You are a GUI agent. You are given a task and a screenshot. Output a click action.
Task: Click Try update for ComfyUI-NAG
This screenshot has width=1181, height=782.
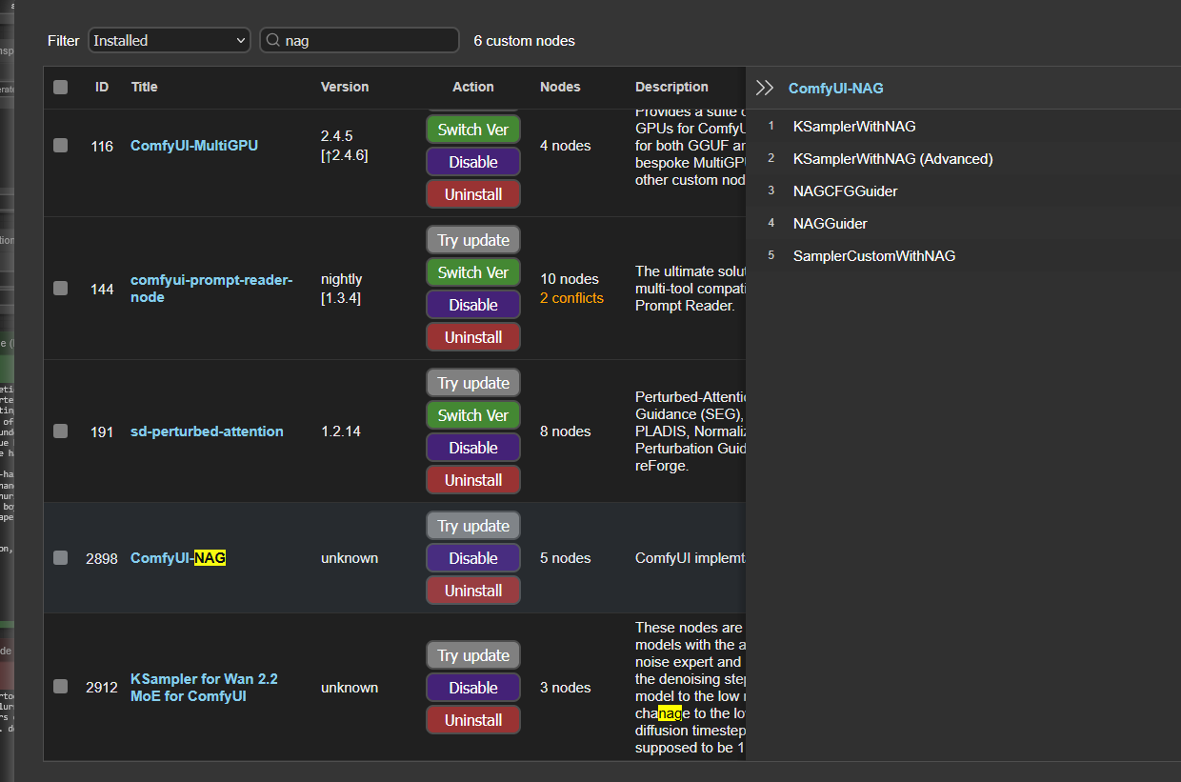472,526
